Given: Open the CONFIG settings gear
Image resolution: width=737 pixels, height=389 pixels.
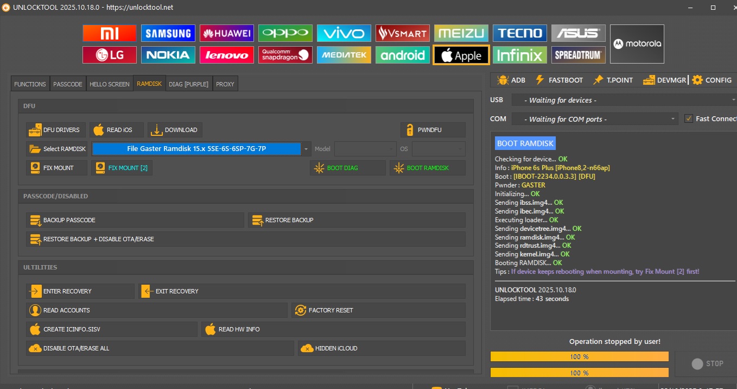Looking at the screenshot, I should click(x=711, y=80).
